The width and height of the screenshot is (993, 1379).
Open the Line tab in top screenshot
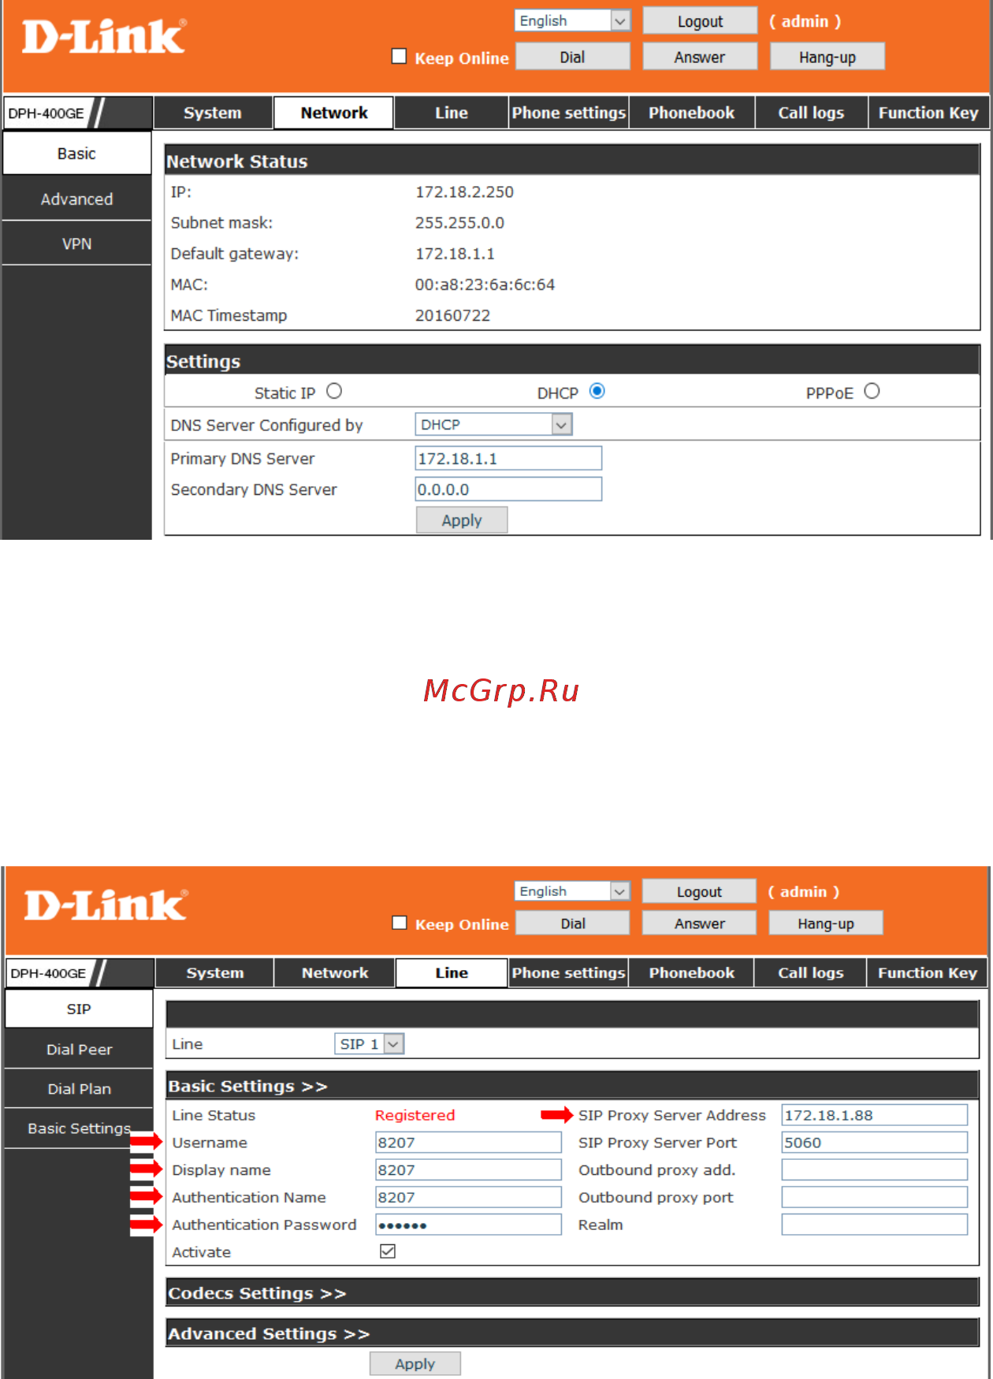(452, 113)
